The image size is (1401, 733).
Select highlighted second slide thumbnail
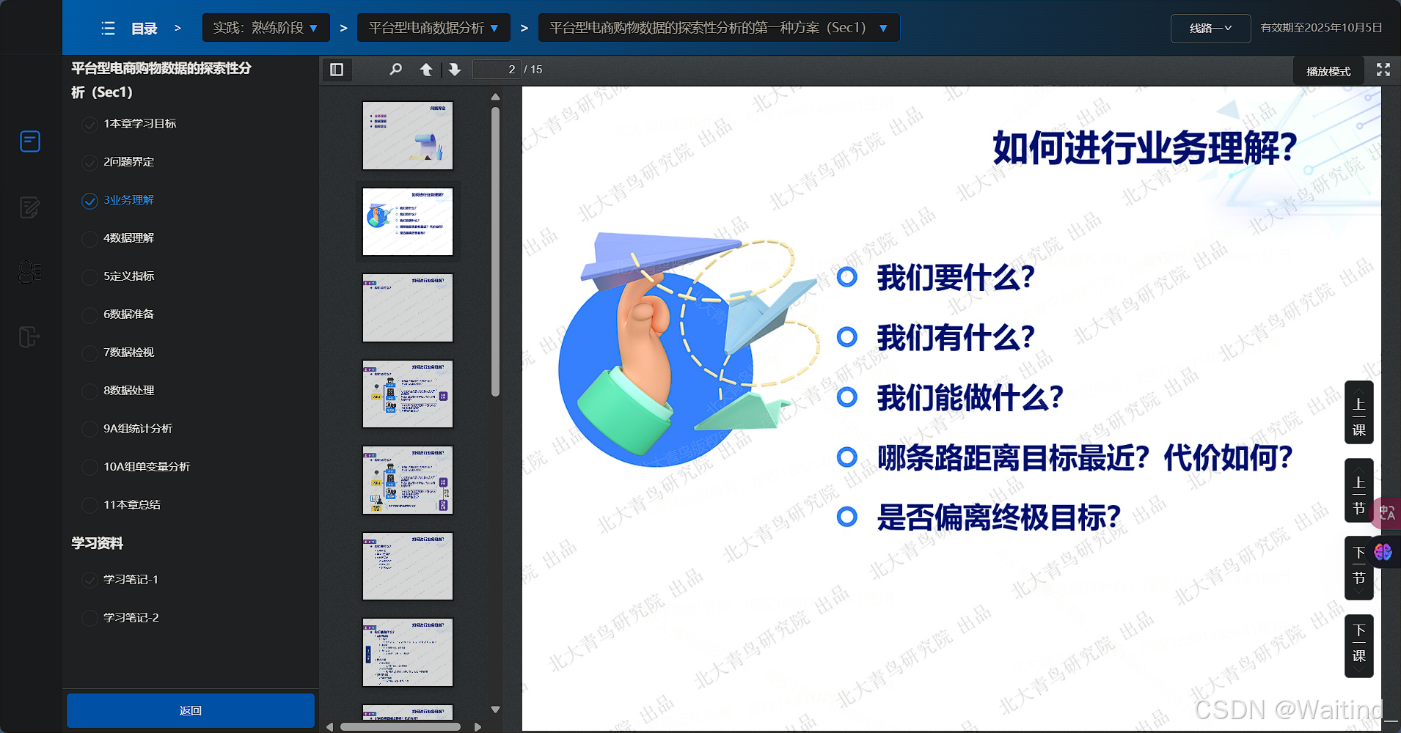(408, 221)
